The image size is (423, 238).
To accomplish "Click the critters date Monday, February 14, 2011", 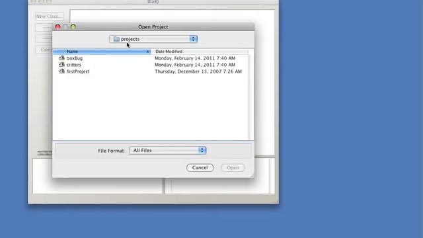I will (x=195, y=65).
